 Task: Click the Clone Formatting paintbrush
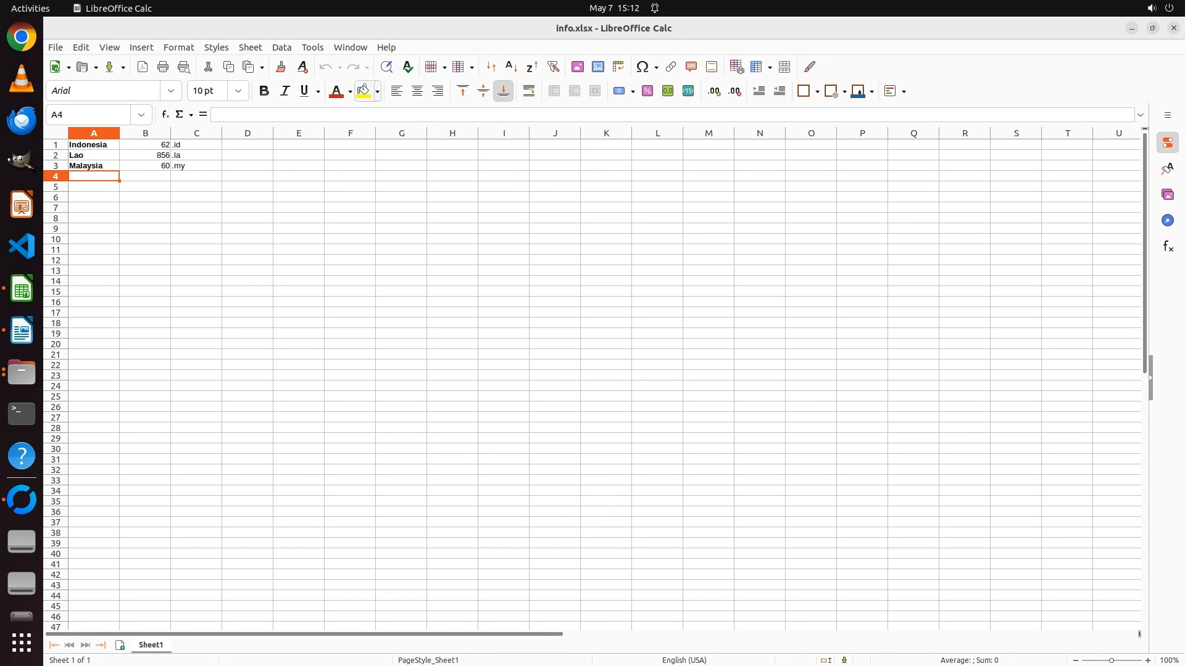(x=281, y=67)
